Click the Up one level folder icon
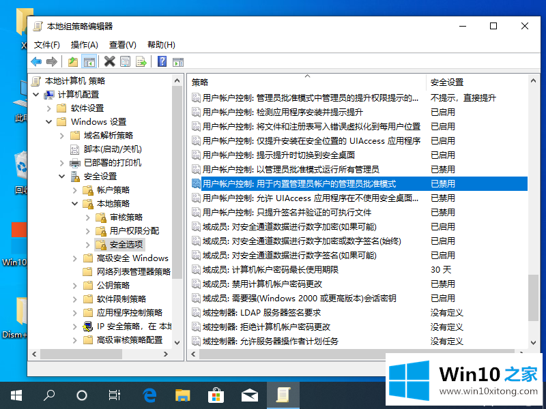Image resolution: width=546 pixels, height=409 pixels. click(73, 62)
